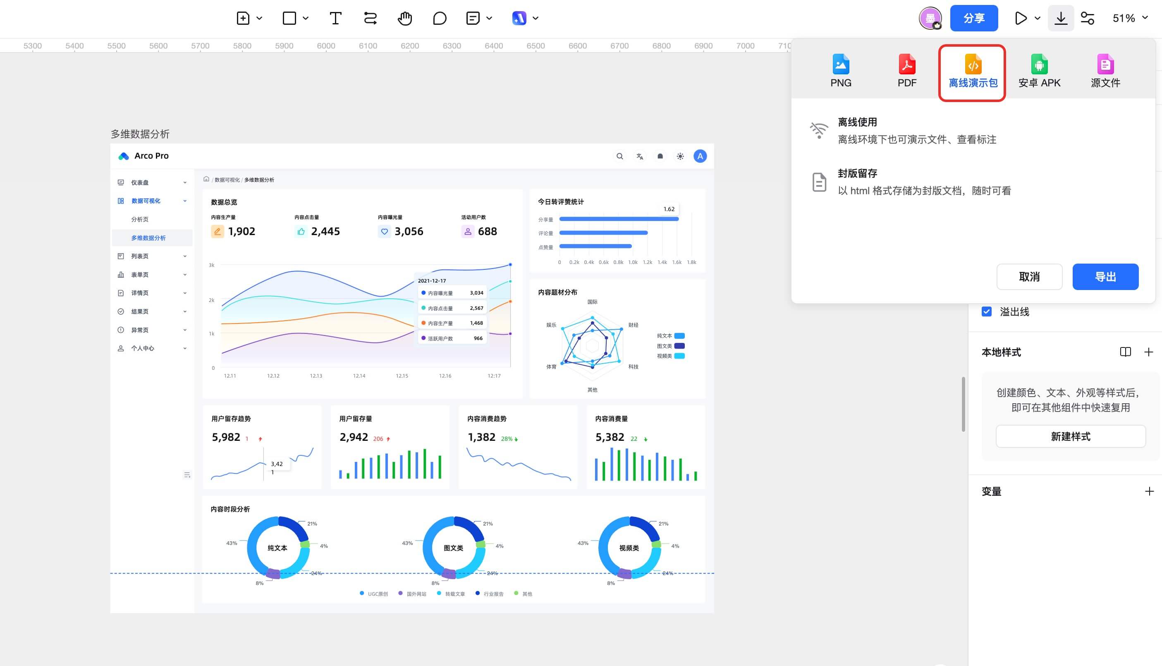The height and width of the screenshot is (666, 1162).
Task: Click the 导出 button
Action: [1105, 277]
